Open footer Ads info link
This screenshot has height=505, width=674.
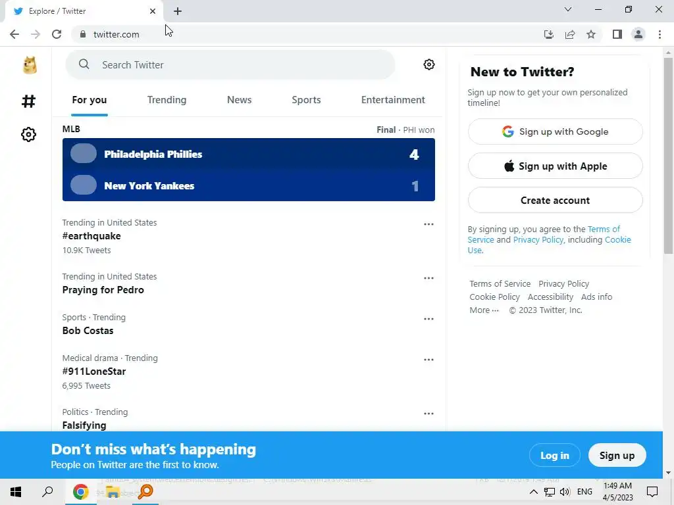[596, 297]
